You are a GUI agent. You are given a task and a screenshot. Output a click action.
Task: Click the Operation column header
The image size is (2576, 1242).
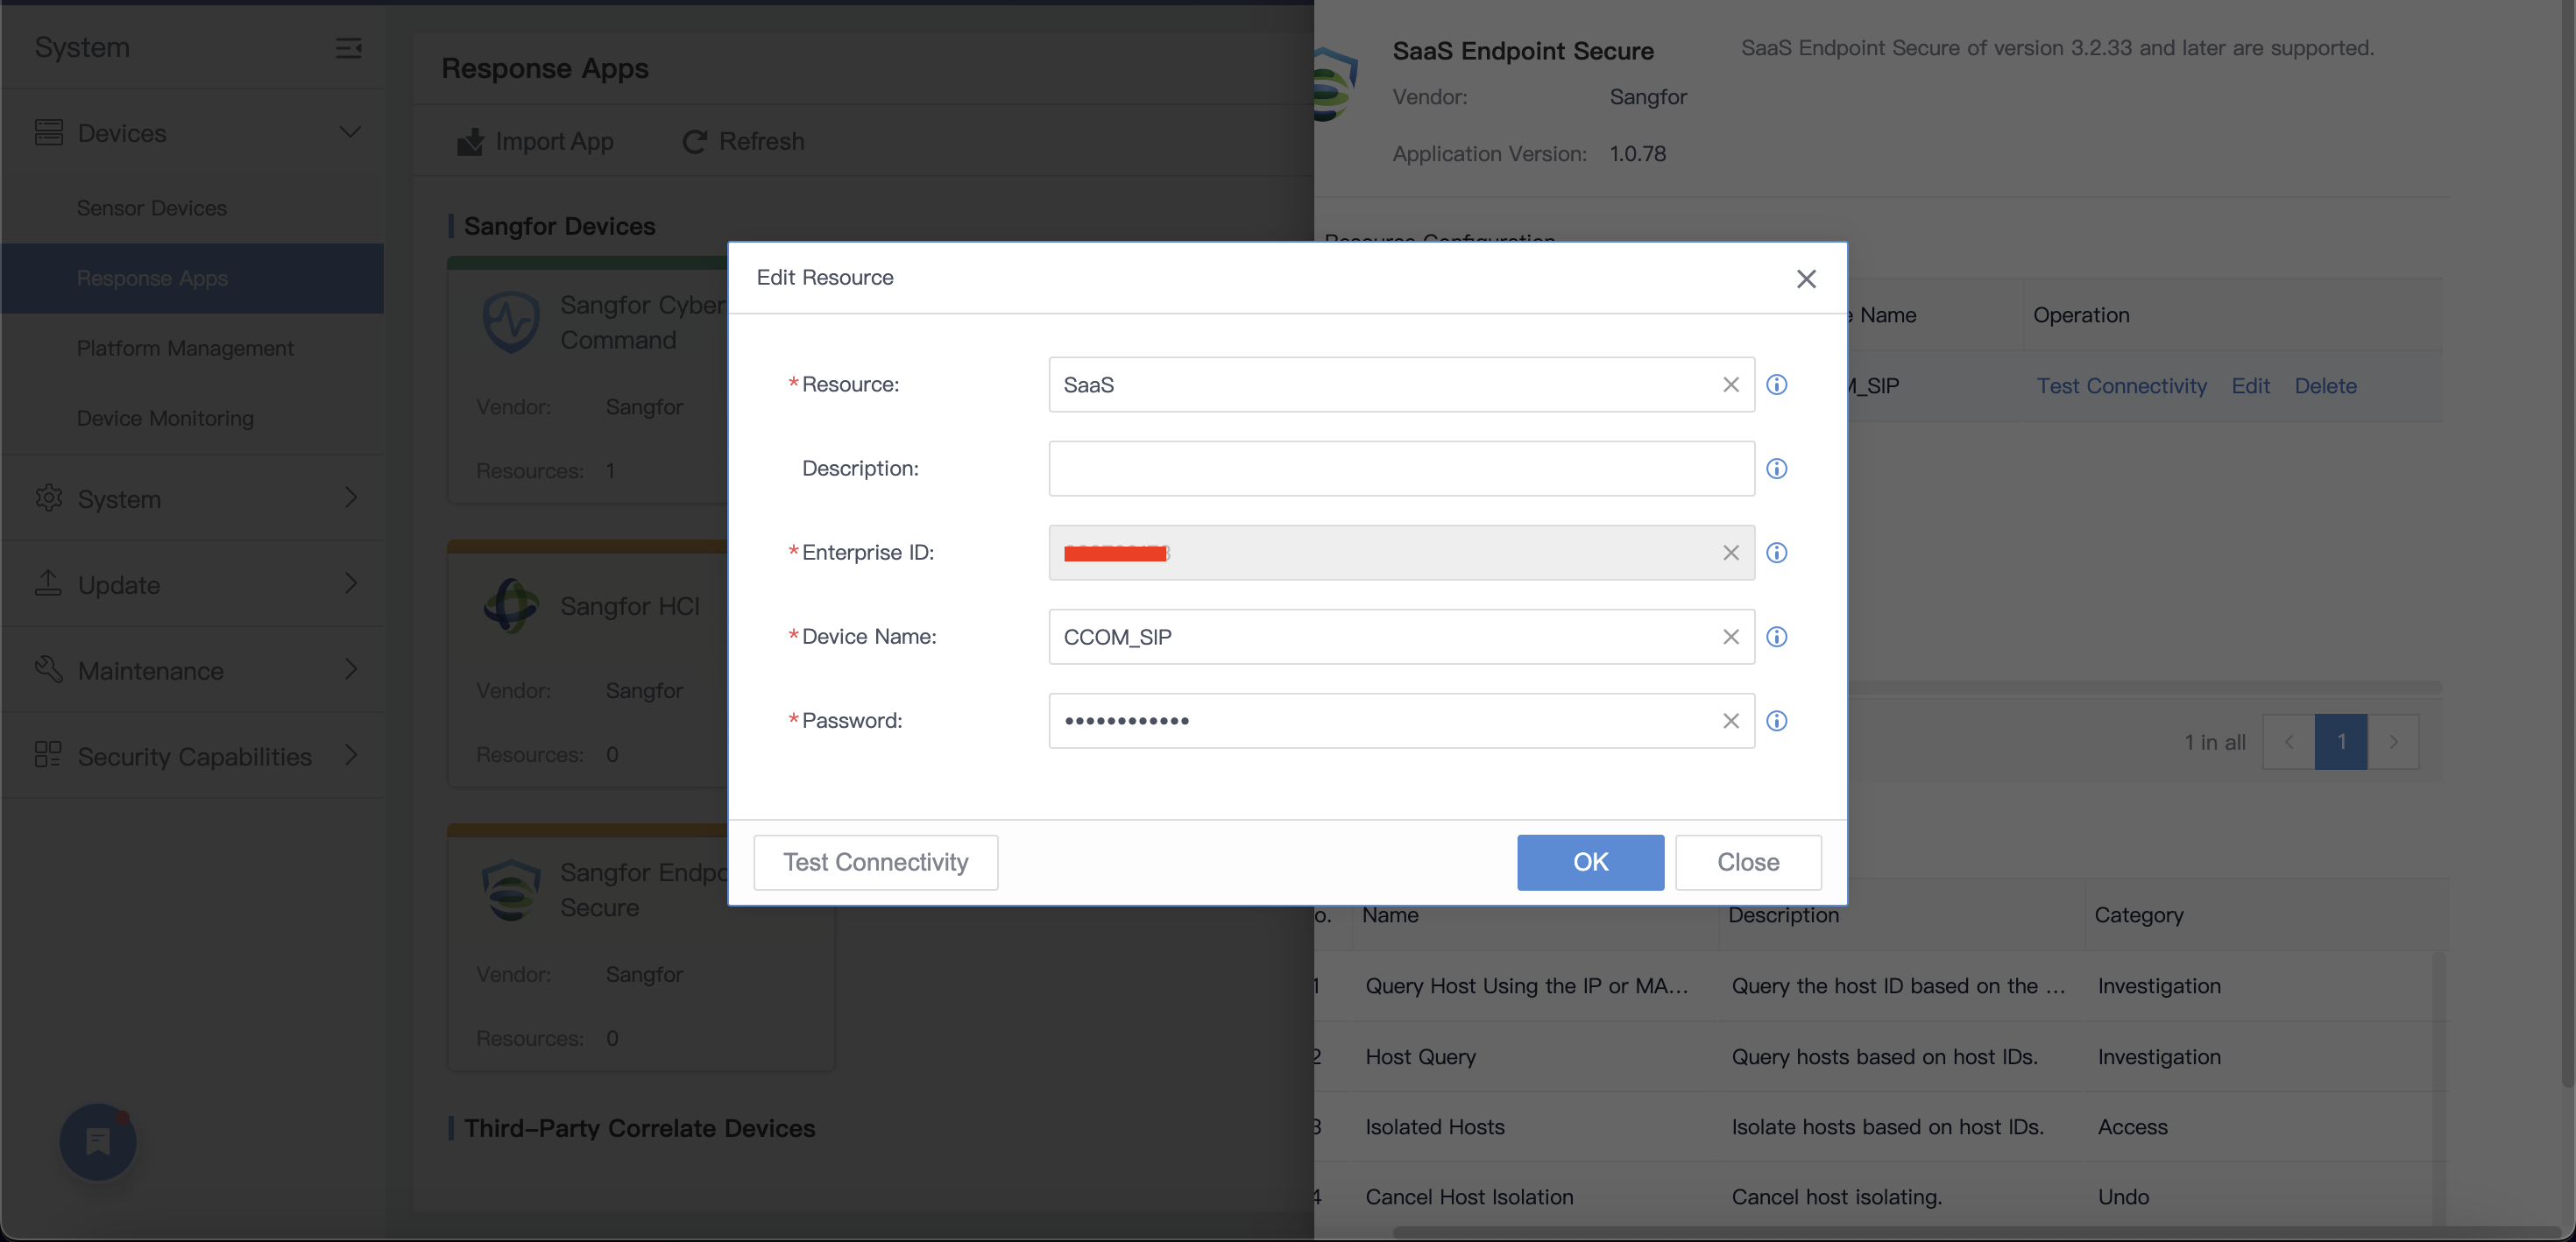coord(2081,315)
